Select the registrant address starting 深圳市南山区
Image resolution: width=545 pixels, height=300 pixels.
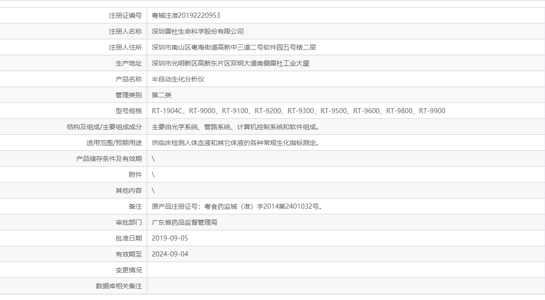[x=234, y=47]
